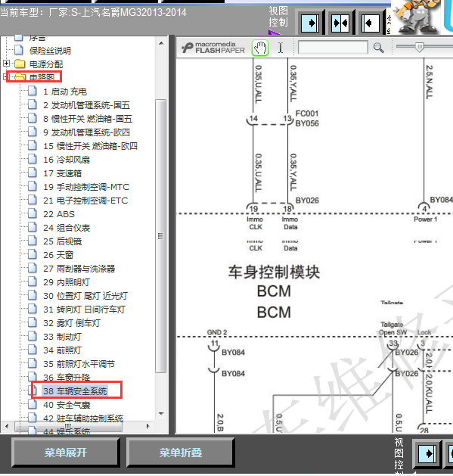Open 27 雨刮器与洗涤器 diagram
Viewport: 453px width, 476px height.
point(79,269)
